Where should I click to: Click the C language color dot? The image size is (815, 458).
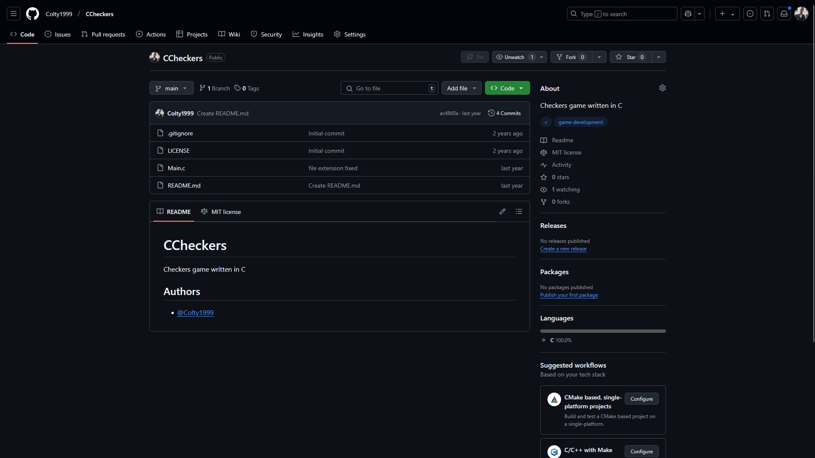pos(544,340)
